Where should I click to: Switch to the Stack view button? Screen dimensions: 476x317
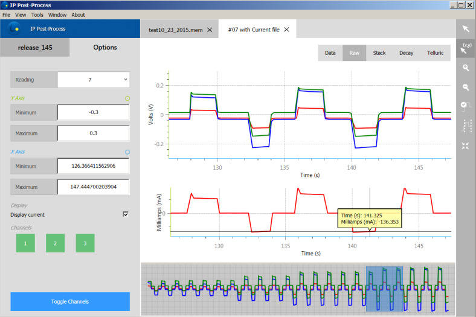[x=379, y=53]
